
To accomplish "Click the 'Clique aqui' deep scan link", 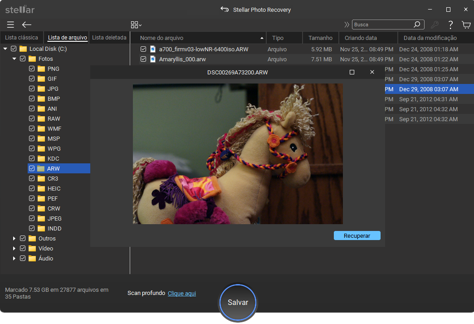I will tap(182, 294).
